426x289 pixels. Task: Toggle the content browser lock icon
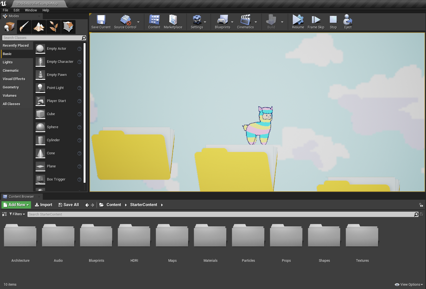point(421,205)
